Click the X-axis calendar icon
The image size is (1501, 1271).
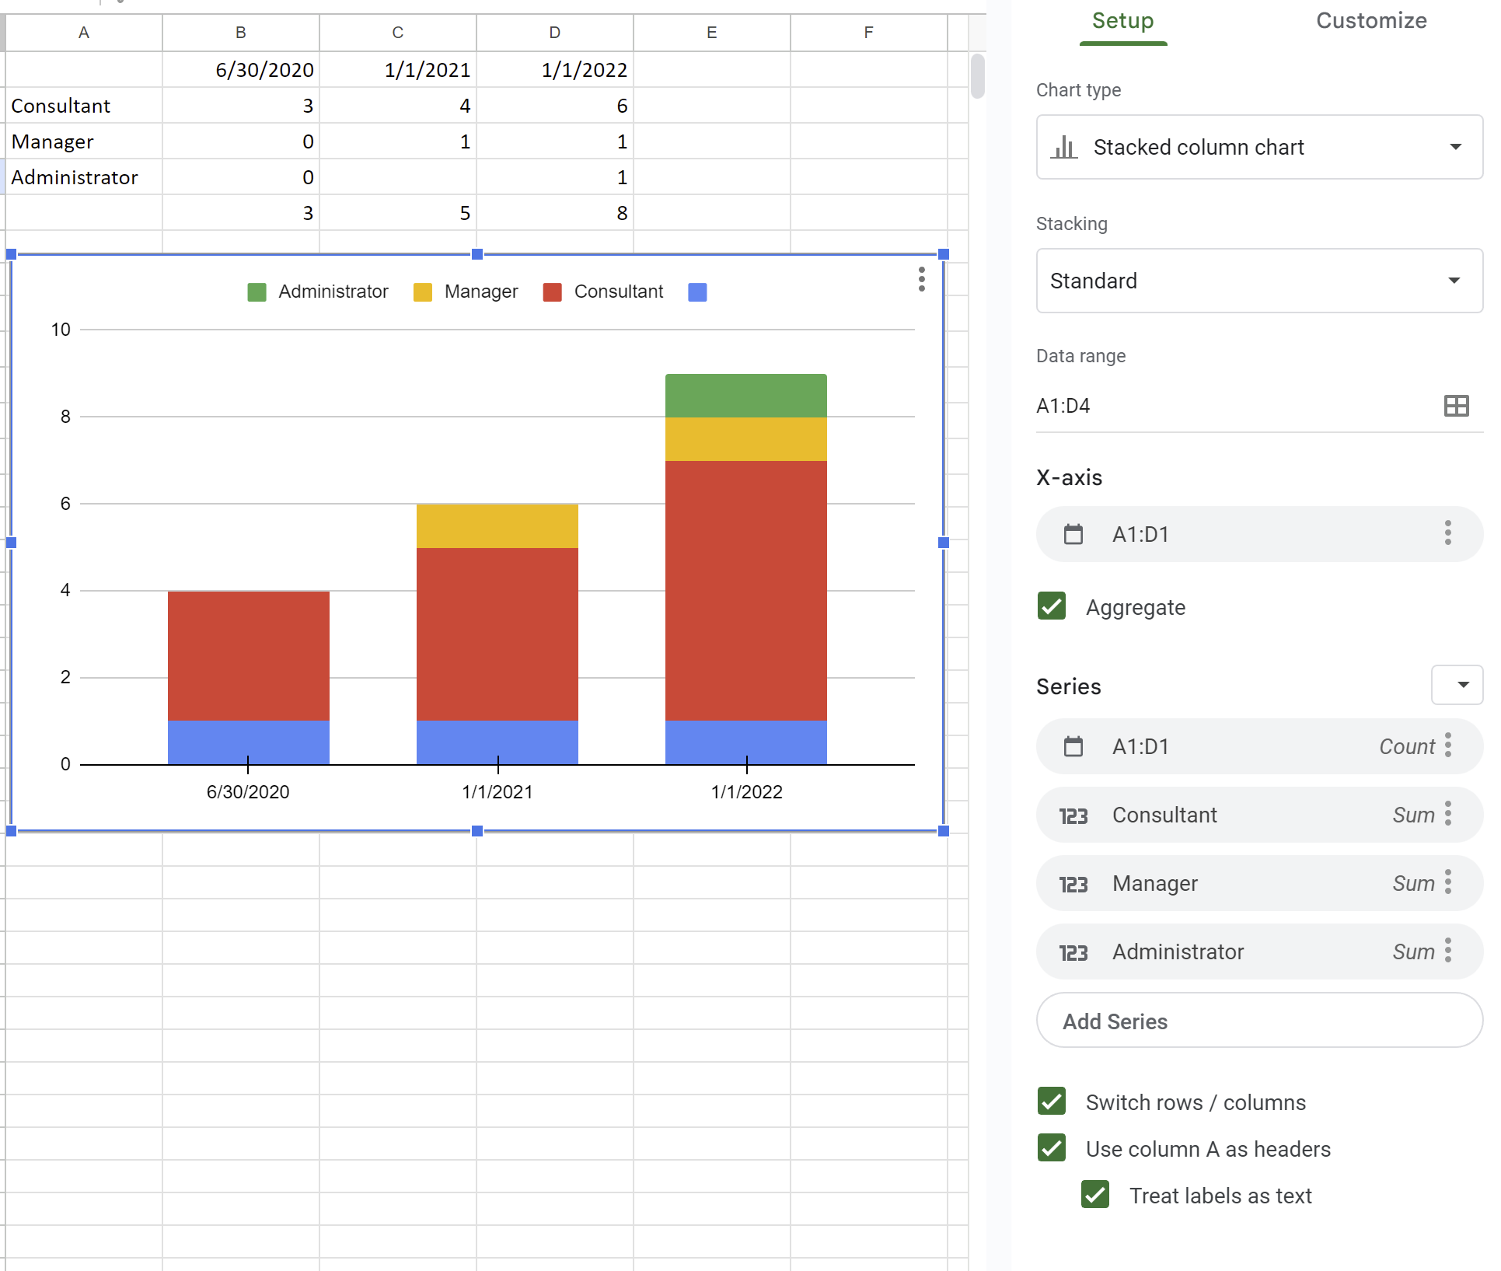tap(1071, 532)
